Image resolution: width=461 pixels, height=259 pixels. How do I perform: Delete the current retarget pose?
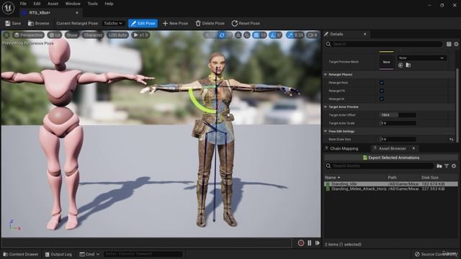pyautogui.click(x=210, y=23)
